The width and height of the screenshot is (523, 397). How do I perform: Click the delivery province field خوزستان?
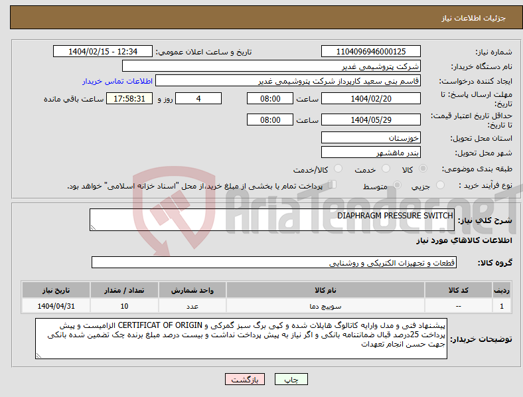pos(370,137)
